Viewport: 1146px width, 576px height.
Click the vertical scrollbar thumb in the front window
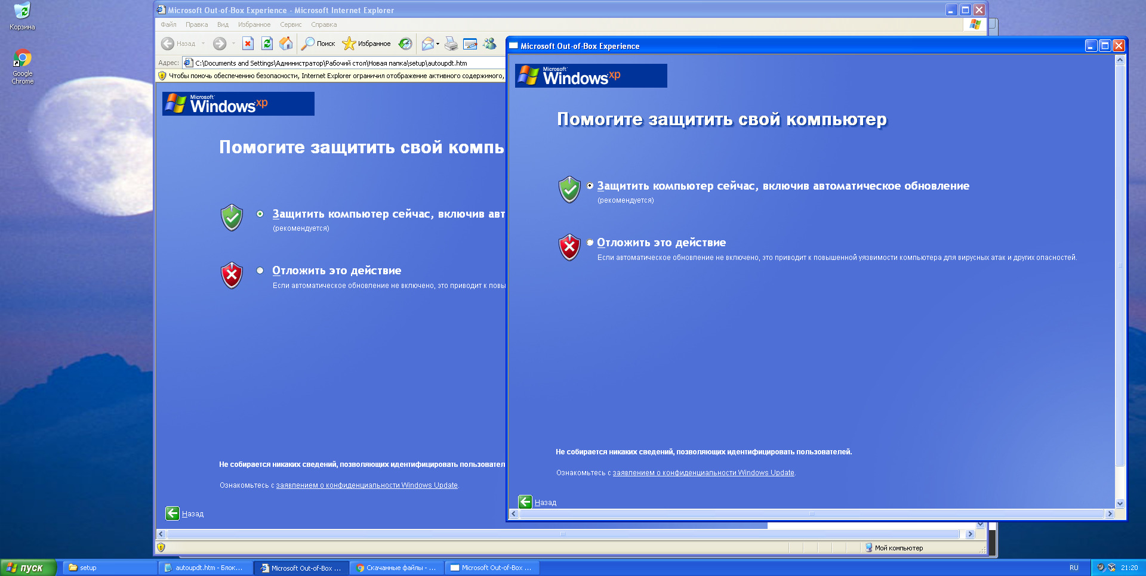pos(1120,265)
